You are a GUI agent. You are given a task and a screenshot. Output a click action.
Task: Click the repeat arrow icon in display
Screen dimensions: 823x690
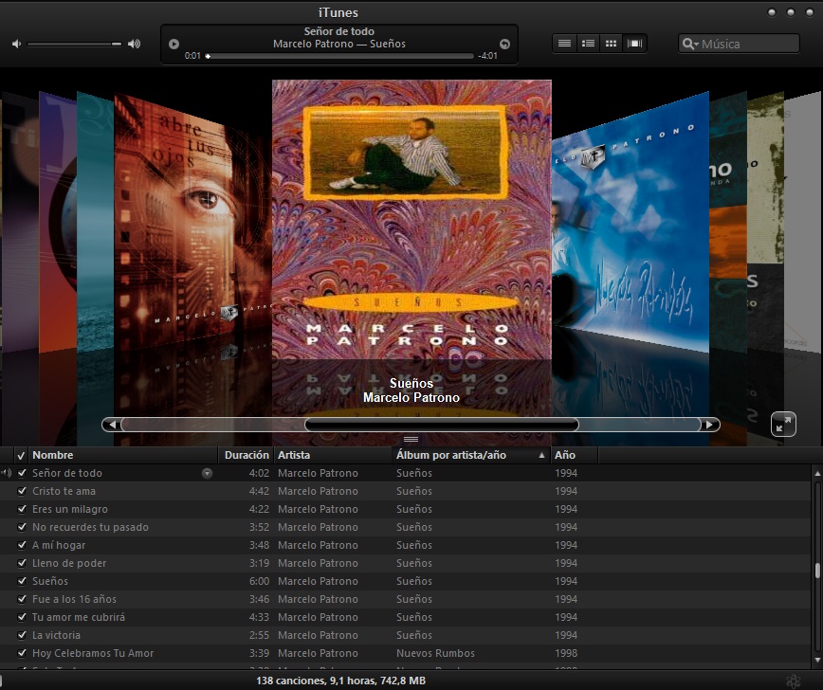(x=504, y=45)
